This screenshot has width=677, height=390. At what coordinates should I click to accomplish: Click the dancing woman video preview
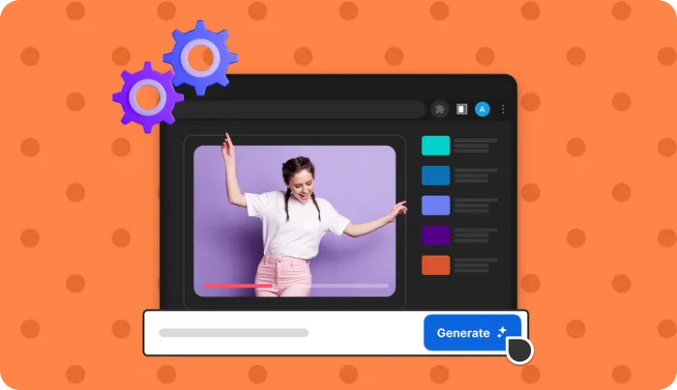click(x=294, y=221)
